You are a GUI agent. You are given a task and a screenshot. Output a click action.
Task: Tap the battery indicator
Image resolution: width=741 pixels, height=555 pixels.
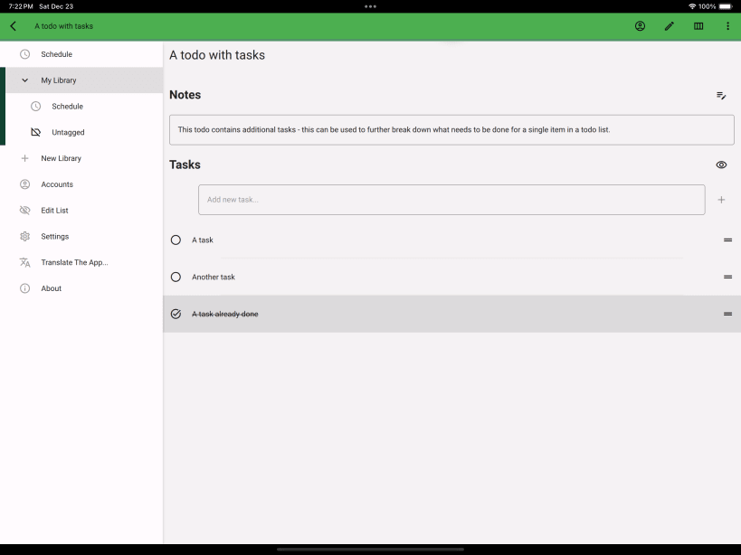[x=726, y=6]
